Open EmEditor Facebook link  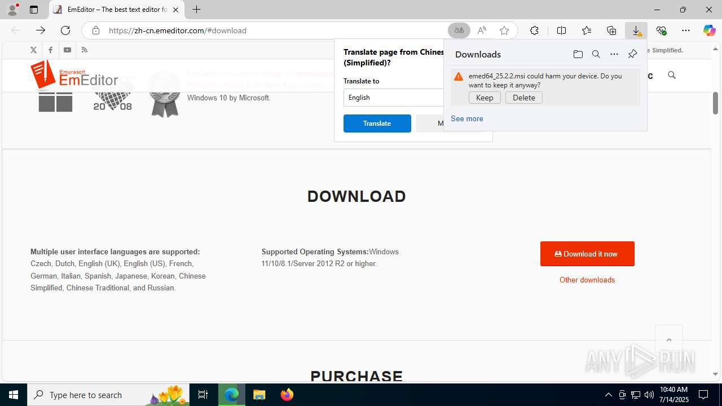[50, 50]
